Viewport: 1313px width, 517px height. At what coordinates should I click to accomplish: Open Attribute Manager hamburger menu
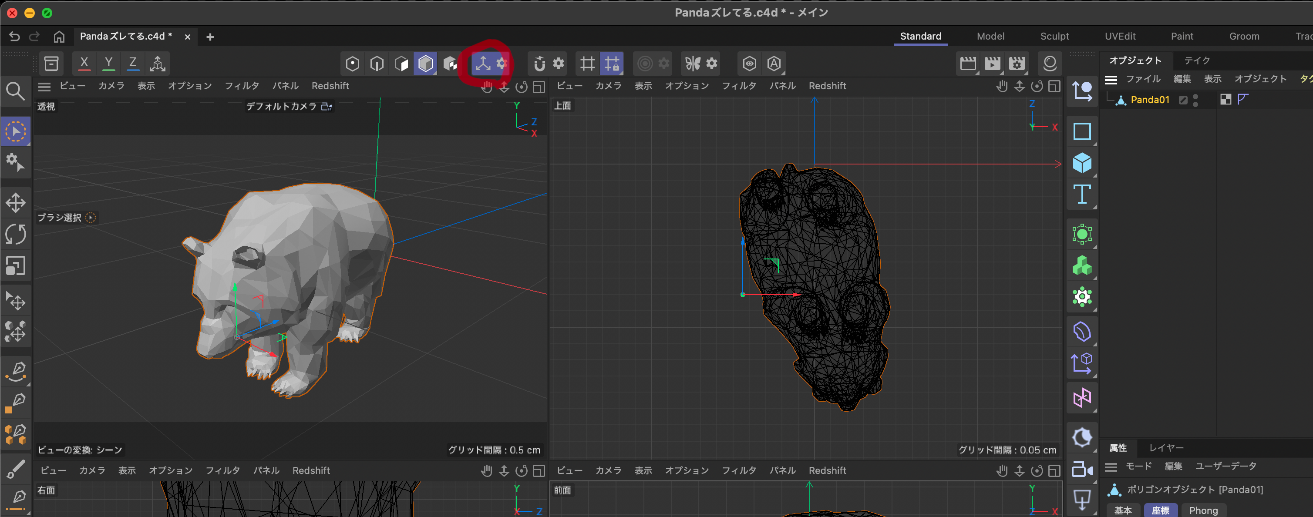(1111, 467)
